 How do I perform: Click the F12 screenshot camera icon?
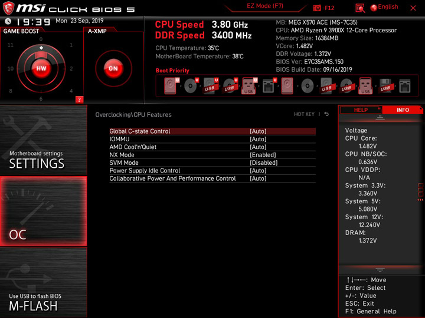(x=316, y=8)
